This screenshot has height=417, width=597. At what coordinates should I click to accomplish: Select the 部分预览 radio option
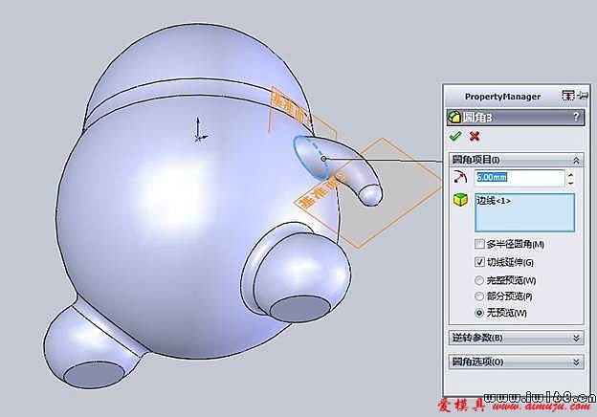(x=480, y=296)
